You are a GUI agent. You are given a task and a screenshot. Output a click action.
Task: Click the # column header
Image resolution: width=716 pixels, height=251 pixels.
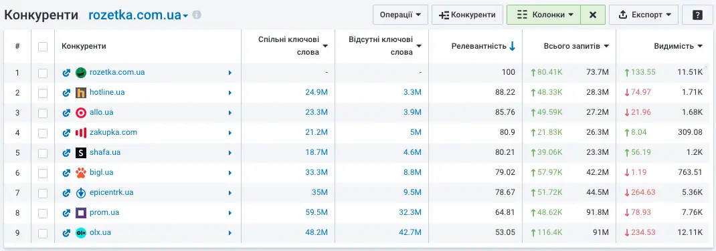[17, 46]
